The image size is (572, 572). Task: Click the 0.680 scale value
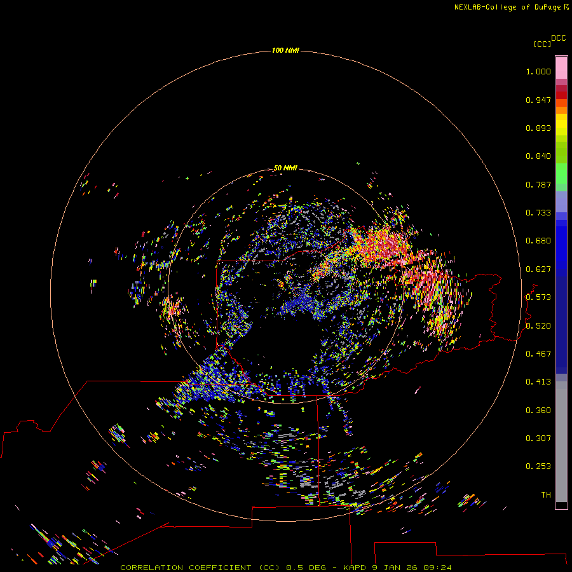tap(538, 241)
